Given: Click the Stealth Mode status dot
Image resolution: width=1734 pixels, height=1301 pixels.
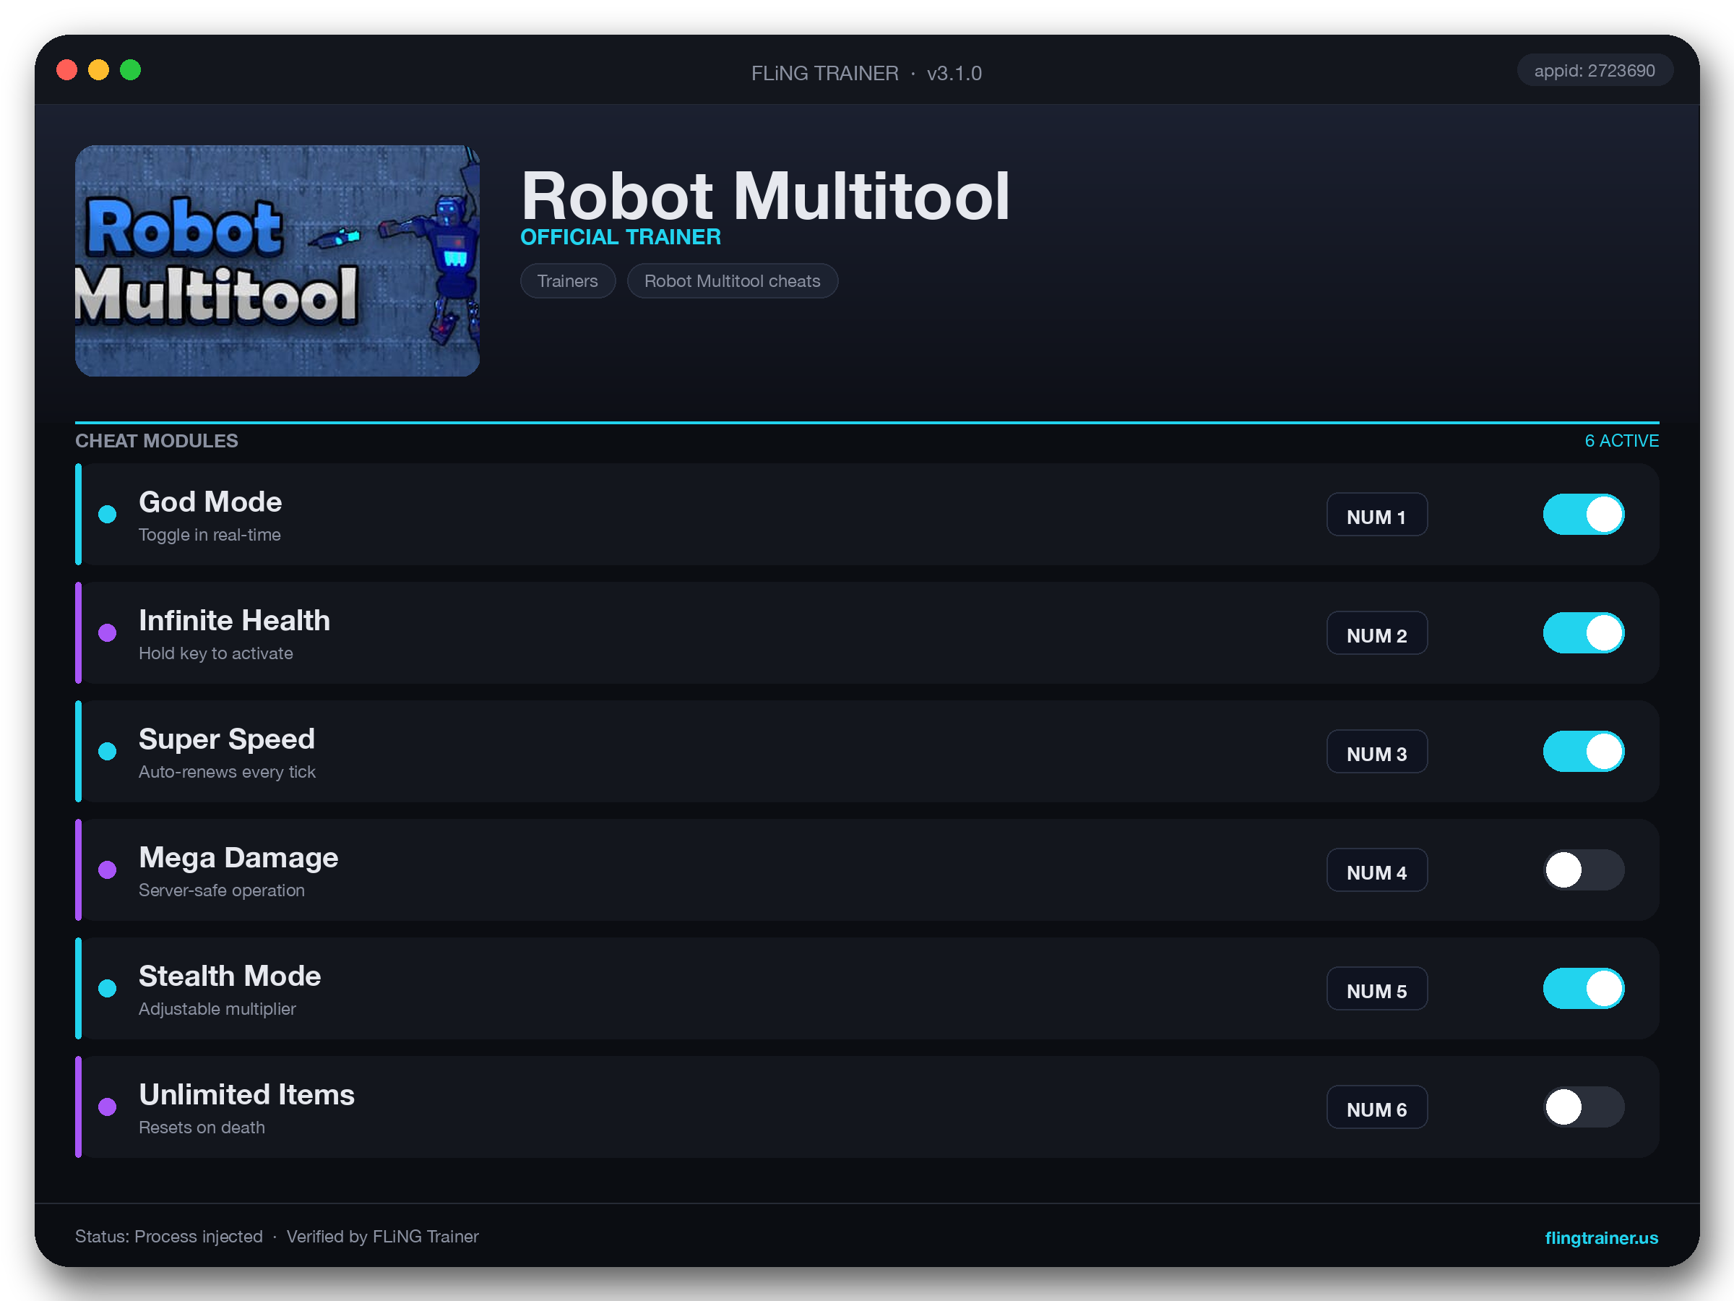Looking at the screenshot, I should click(x=108, y=988).
